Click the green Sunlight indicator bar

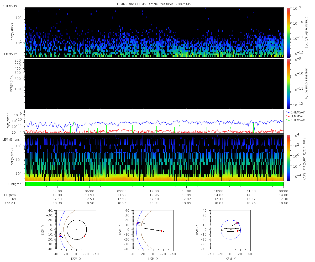(154, 184)
